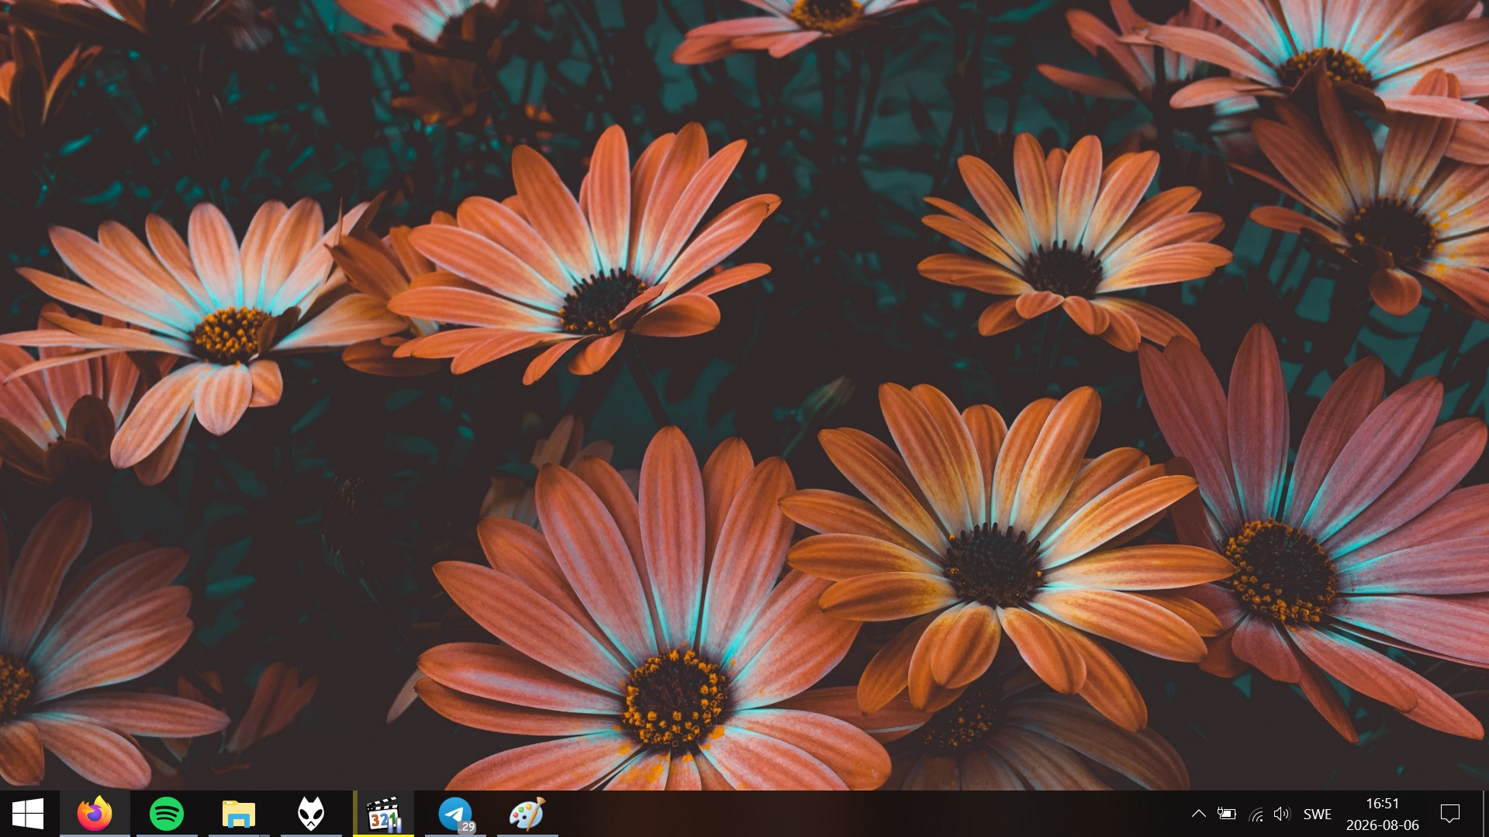Open the Paint palette icon
This screenshot has height=837, width=1489.
coord(527,814)
